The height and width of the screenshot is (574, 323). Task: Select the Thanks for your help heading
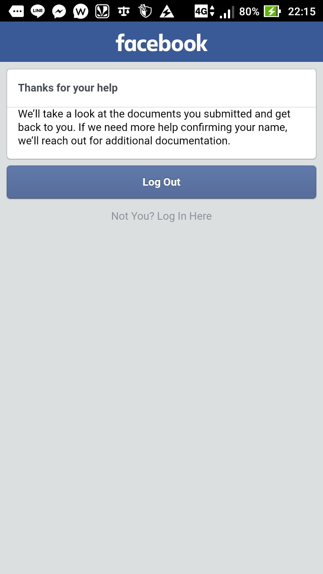(x=68, y=88)
